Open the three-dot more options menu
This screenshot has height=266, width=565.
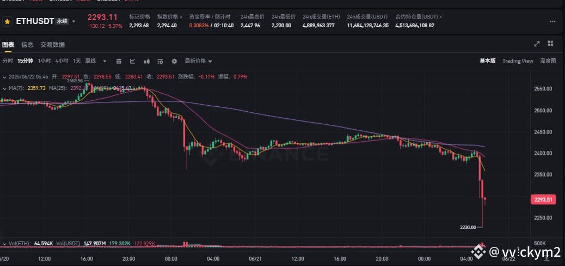(552, 22)
